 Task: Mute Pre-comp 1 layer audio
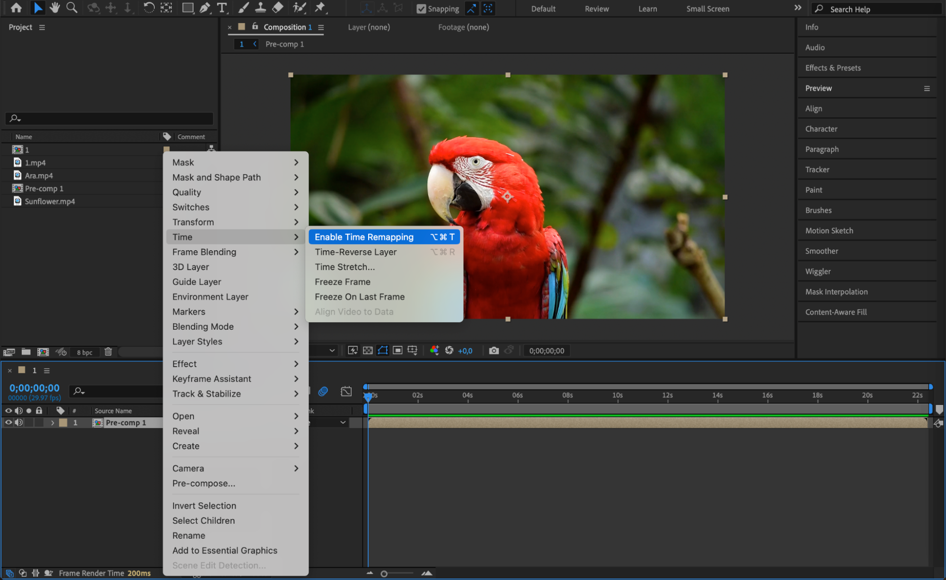tap(18, 422)
